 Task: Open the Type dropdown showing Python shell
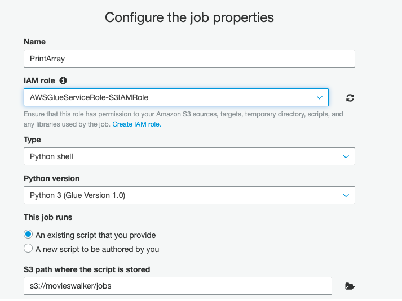pyautogui.click(x=189, y=156)
